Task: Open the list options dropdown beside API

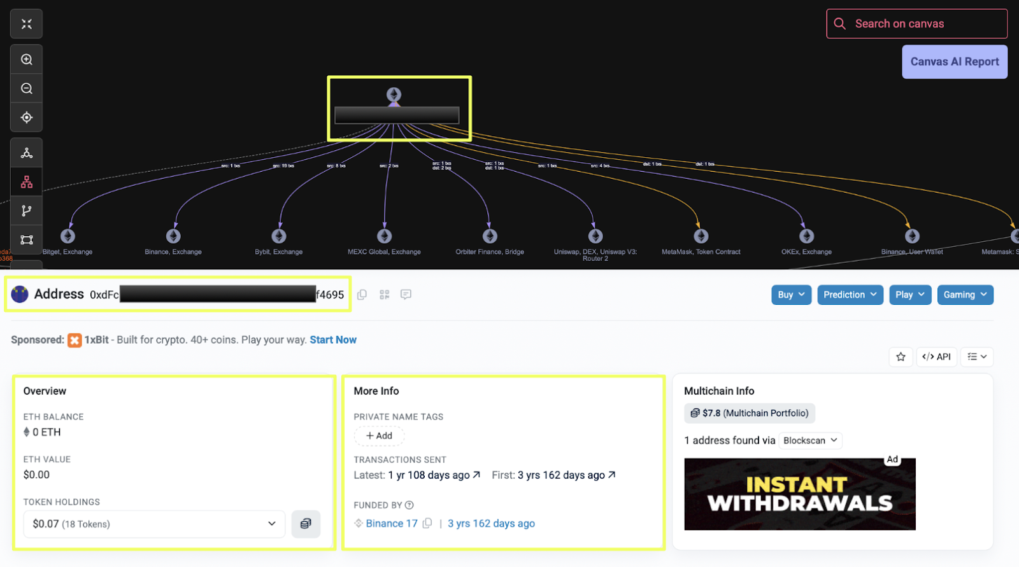Action: point(977,357)
